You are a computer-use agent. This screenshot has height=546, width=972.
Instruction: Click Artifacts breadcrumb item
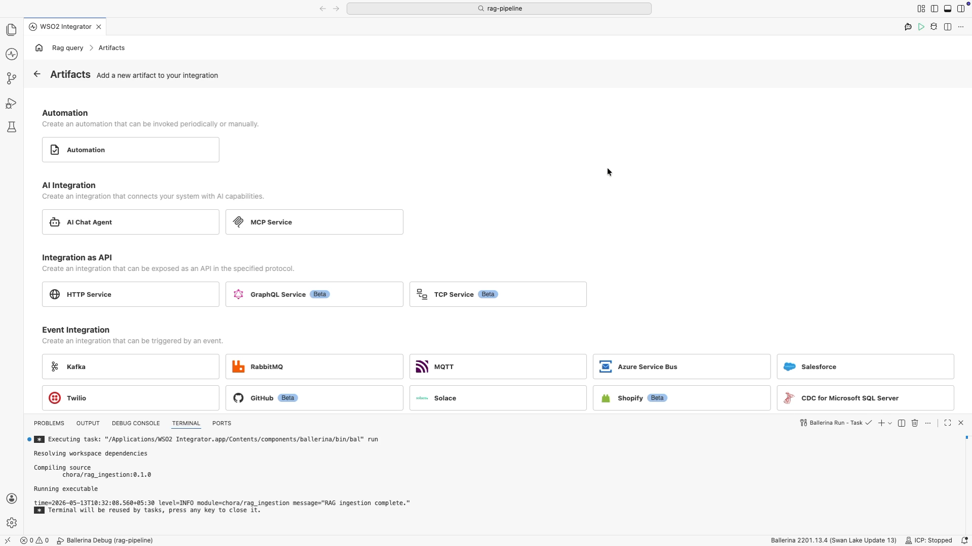click(x=111, y=48)
